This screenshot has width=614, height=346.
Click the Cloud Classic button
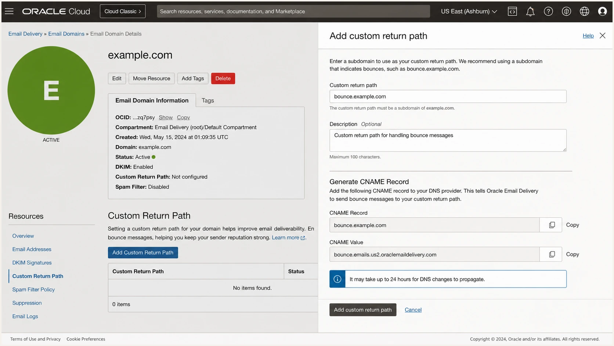123,11
